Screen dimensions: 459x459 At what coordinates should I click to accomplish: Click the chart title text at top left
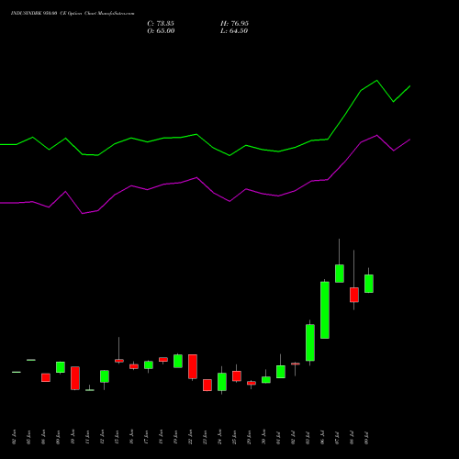(73, 14)
